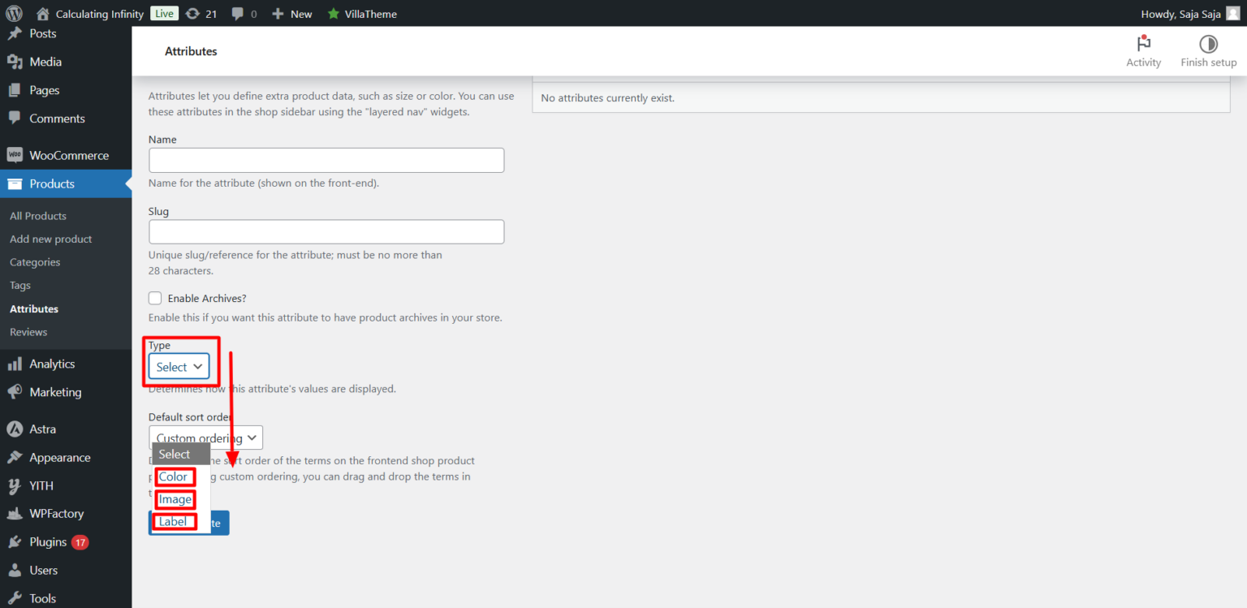Open the Categories submenu item

(x=35, y=262)
